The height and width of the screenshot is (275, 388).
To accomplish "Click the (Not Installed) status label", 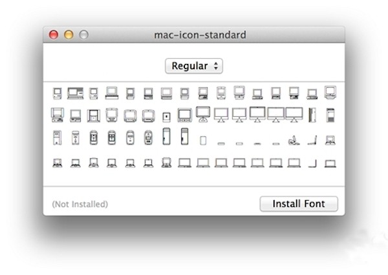I will pos(80,204).
